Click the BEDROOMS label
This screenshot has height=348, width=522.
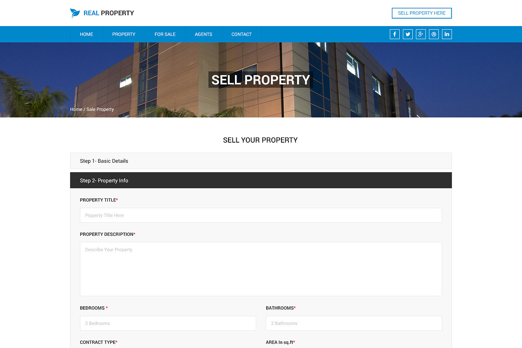click(x=94, y=308)
